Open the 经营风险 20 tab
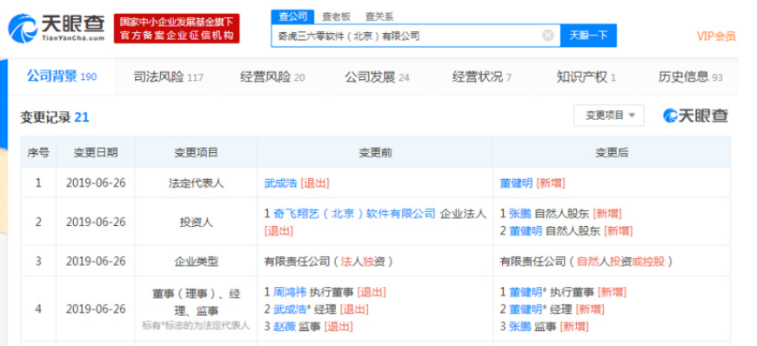The height and width of the screenshot is (346, 757). pos(272,77)
